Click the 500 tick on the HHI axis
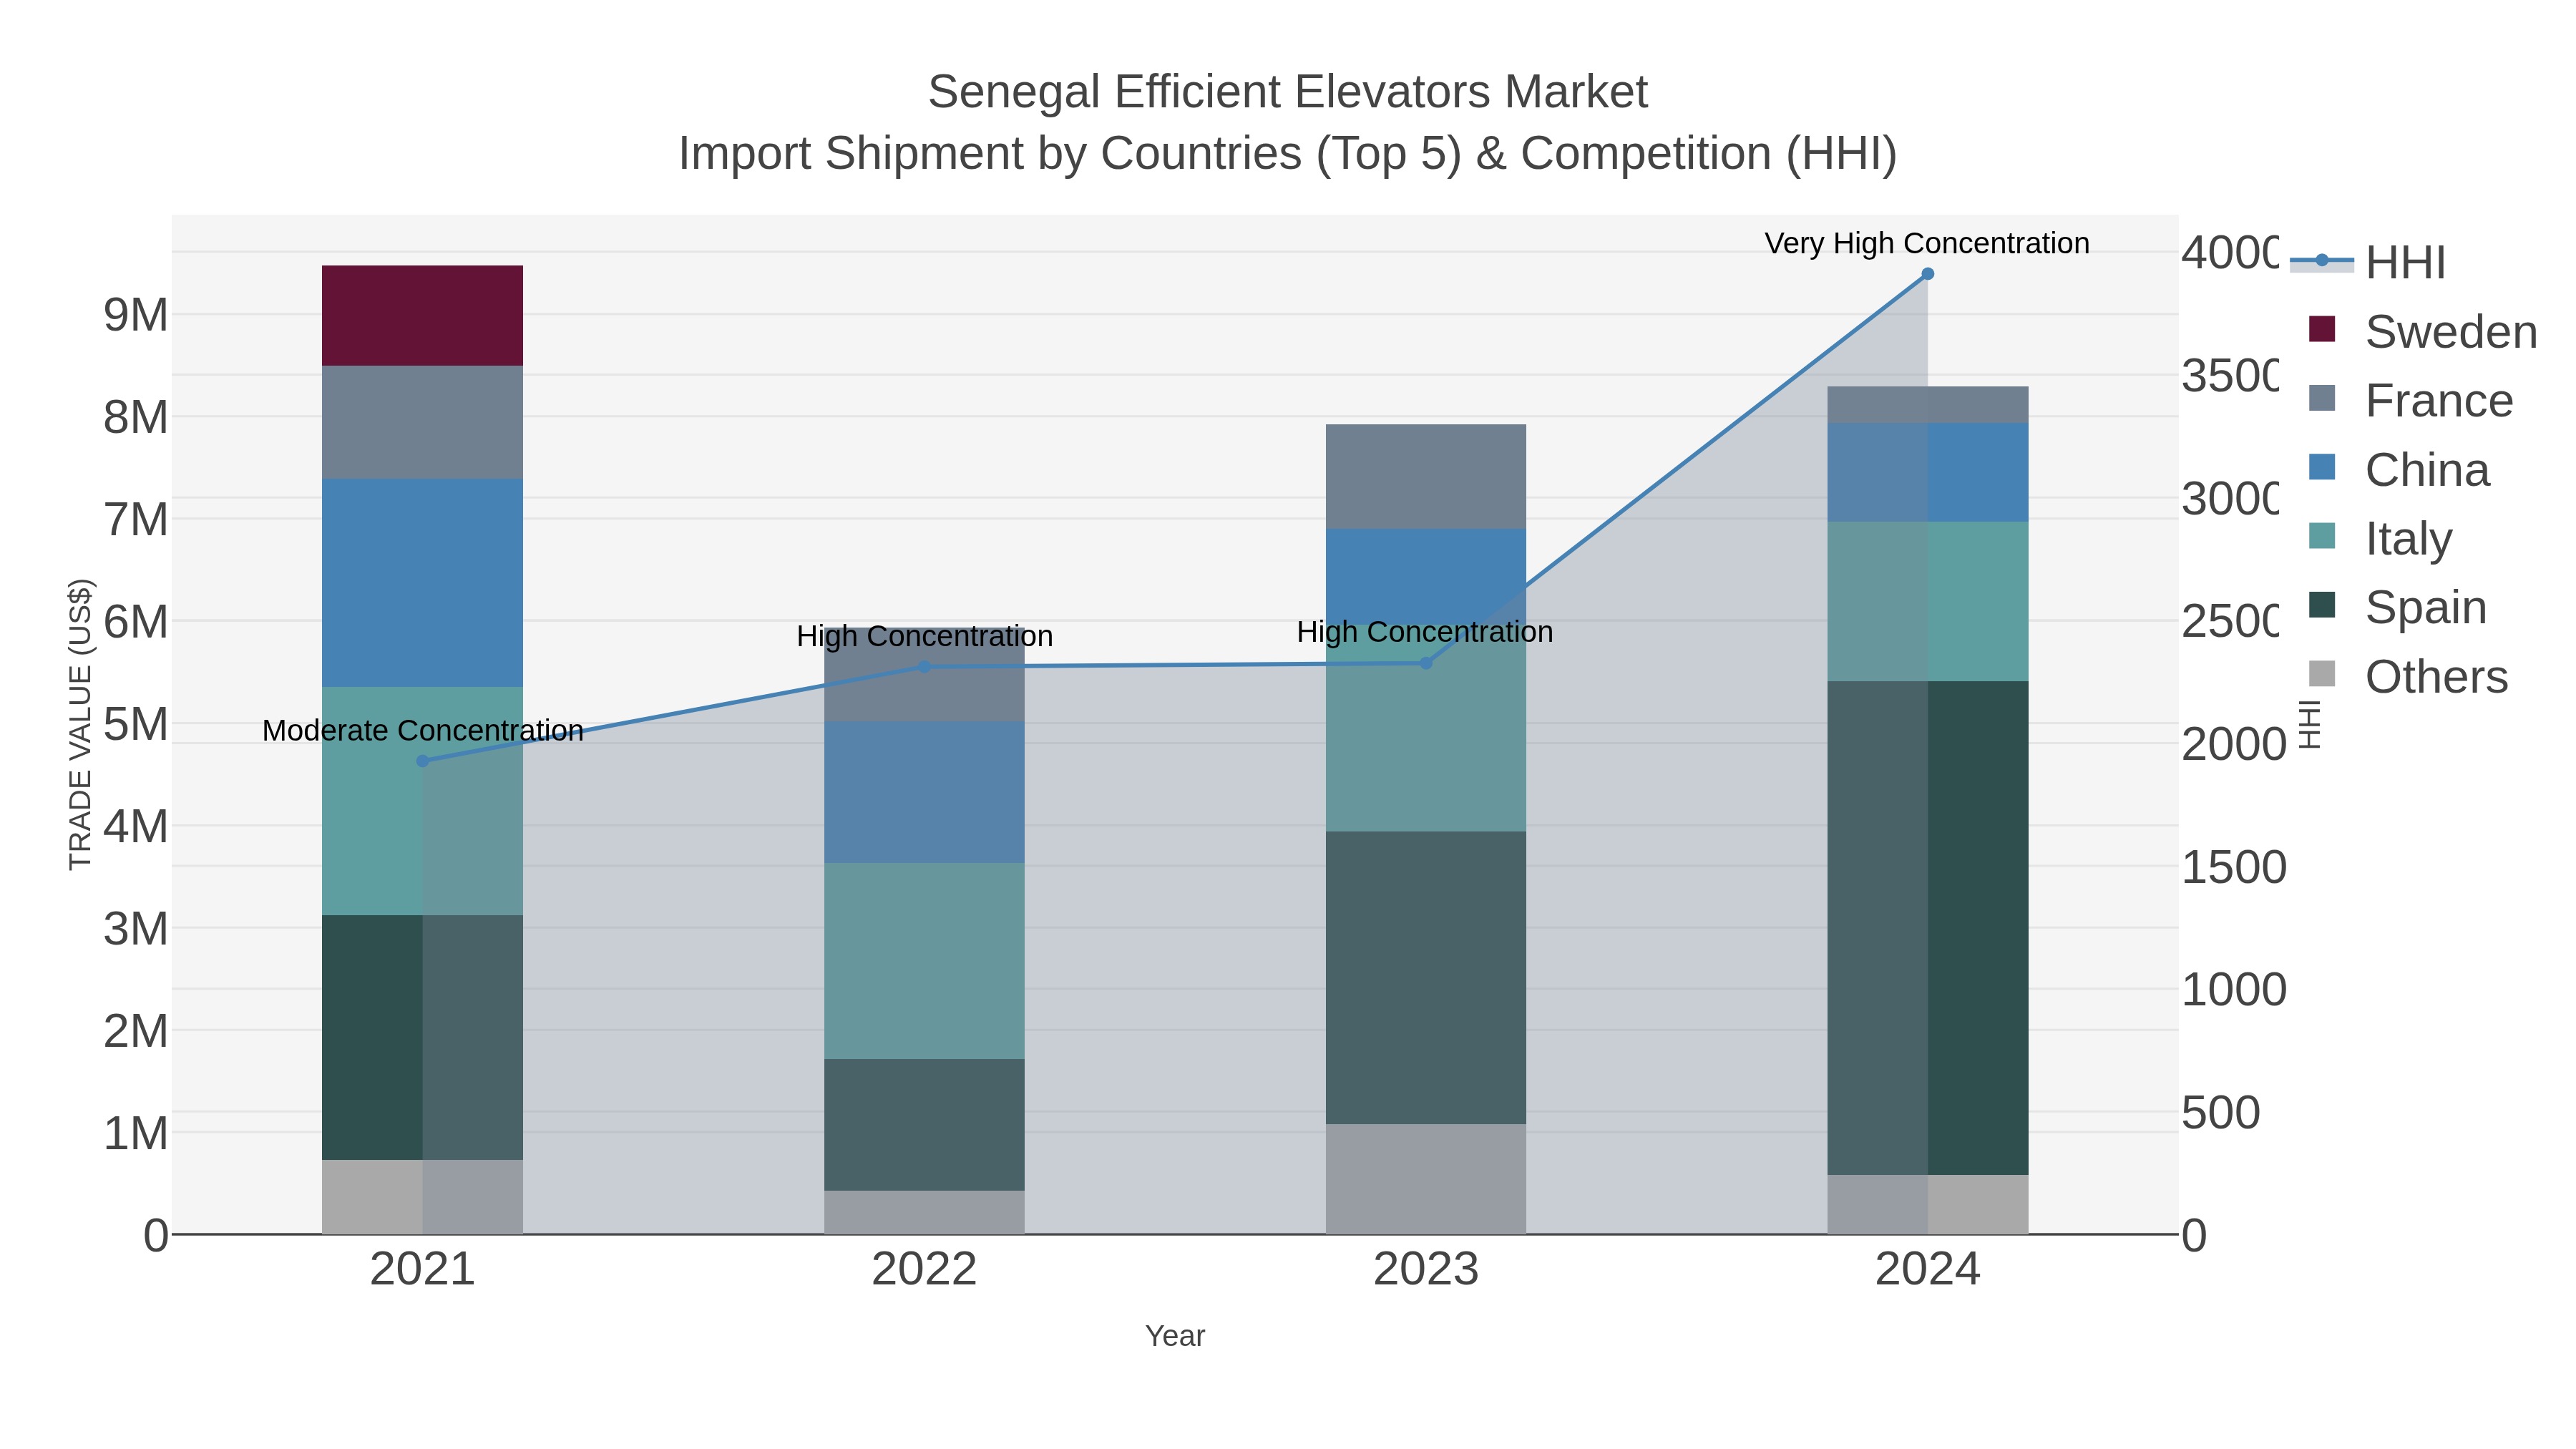Image resolution: width=2576 pixels, height=1449 pixels. coord(2221,1113)
